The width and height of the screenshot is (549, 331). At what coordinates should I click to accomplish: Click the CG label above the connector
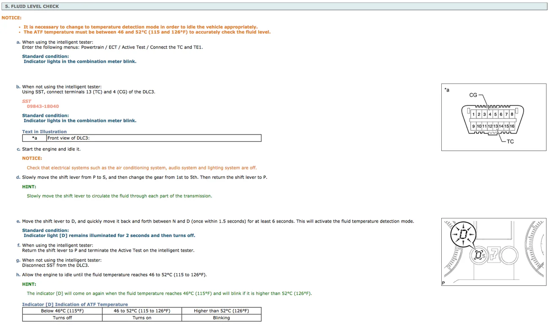[x=473, y=95]
